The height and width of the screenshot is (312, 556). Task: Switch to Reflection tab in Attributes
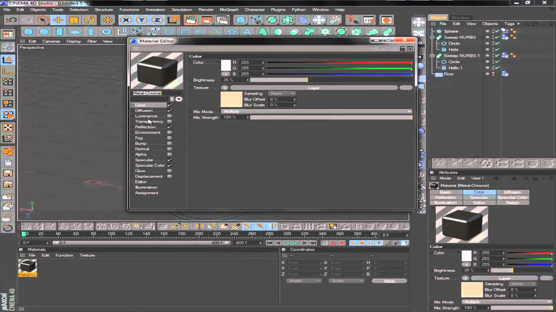click(x=446, y=197)
